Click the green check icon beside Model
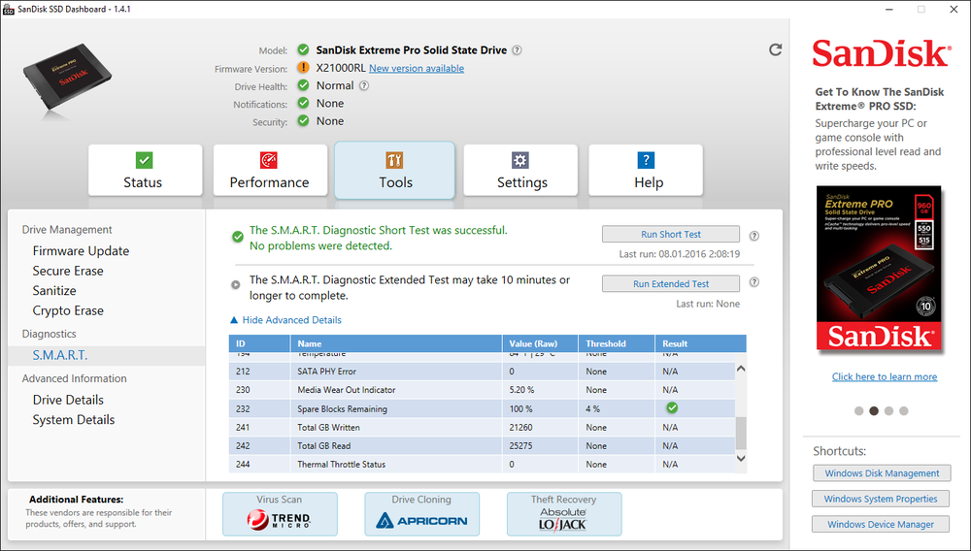The image size is (971, 551). click(303, 49)
